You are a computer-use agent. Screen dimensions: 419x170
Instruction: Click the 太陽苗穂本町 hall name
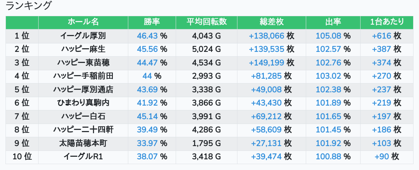click(83, 143)
